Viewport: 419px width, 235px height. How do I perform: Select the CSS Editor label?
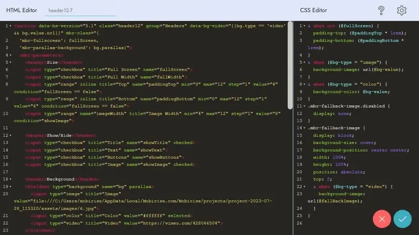(313, 10)
